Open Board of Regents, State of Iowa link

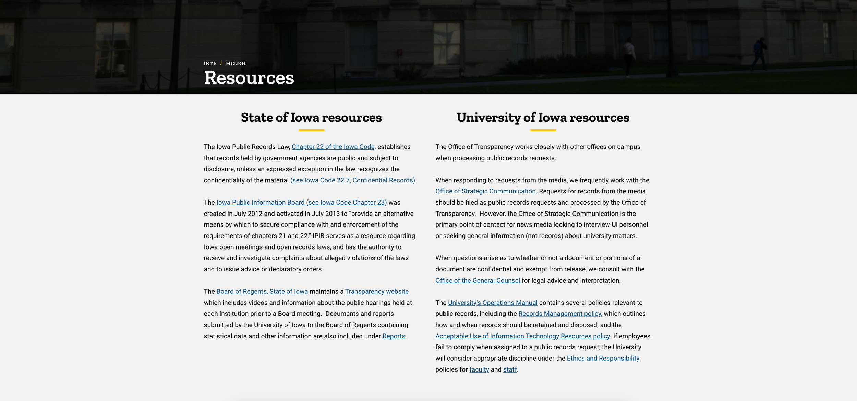tap(262, 292)
